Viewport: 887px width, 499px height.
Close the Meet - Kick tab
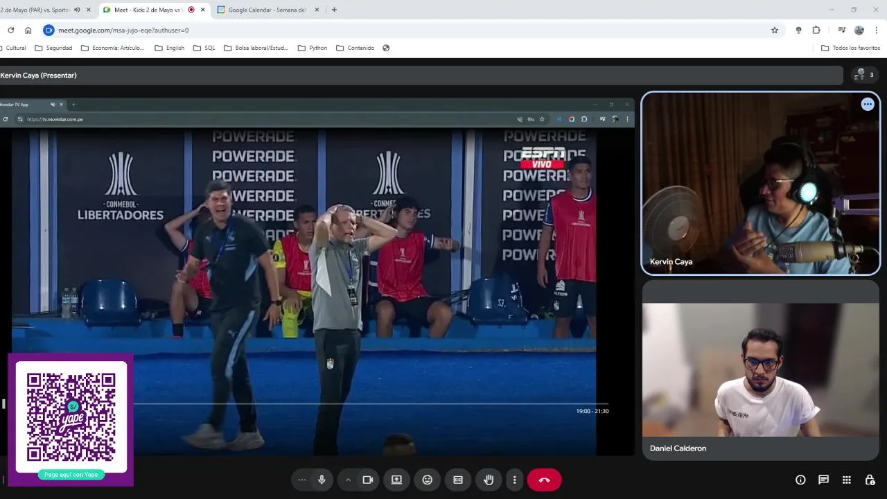(202, 10)
